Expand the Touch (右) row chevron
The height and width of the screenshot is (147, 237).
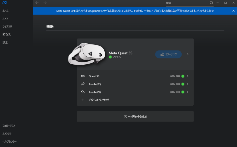point(188,92)
